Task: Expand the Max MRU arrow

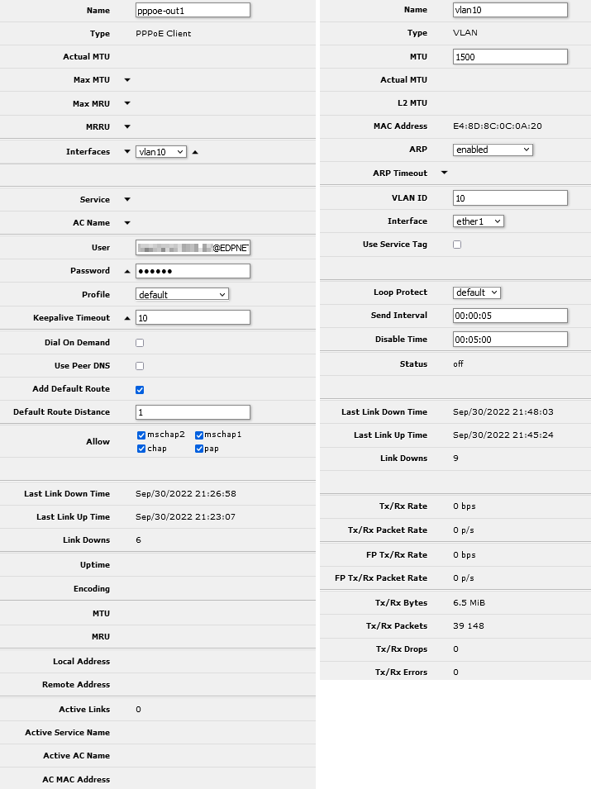Action: 127,103
